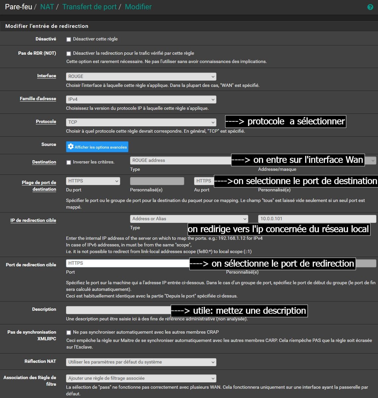The height and width of the screenshot is (398, 378).
Task: Navigate to NAT breadcrumb link
Action: (47, 7)
